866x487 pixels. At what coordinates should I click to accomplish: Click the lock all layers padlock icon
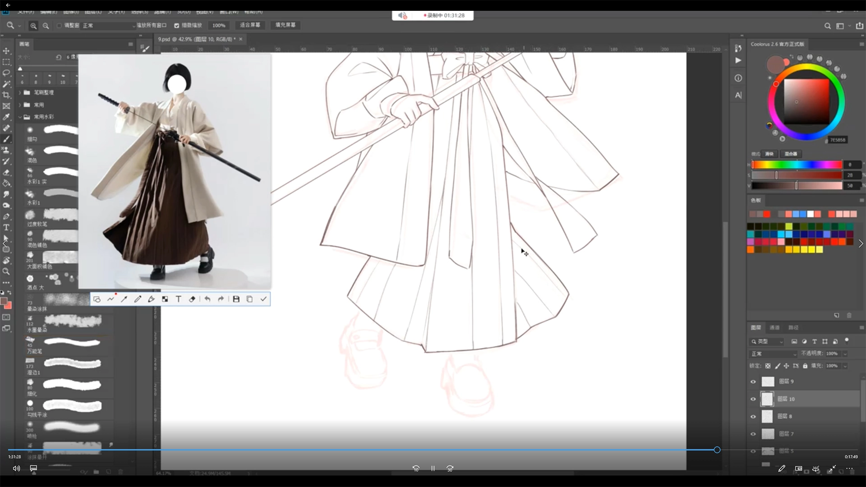coord(805,366)
